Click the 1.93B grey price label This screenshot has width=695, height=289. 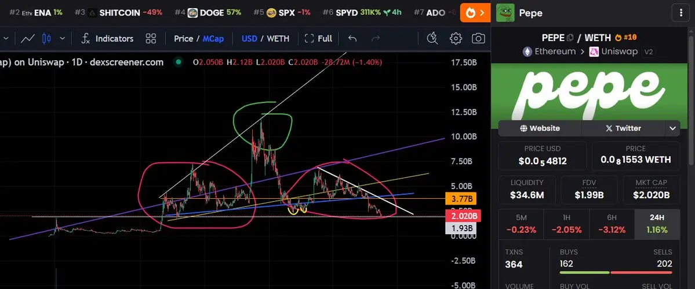pos(461,228)
